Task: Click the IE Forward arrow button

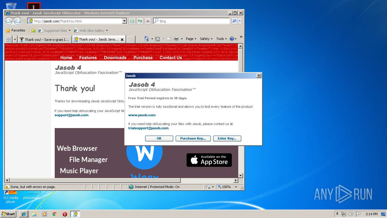Action: click(17, 21)
